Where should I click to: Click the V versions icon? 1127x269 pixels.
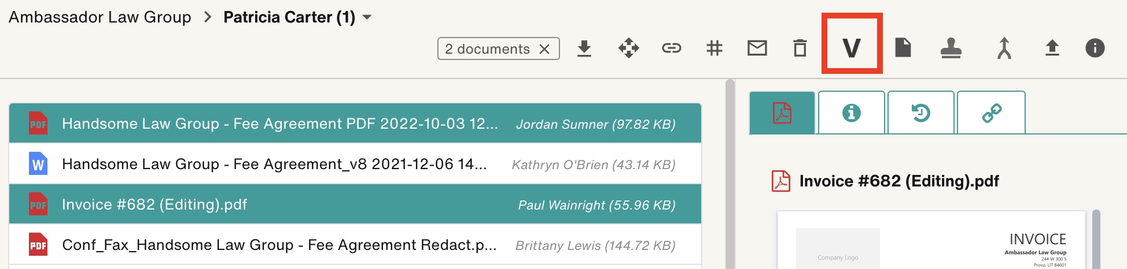(x=852, y=48)
